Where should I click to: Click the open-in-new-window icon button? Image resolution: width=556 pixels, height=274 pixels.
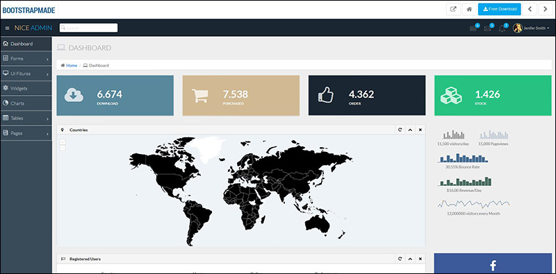click(x=453, y=9)
